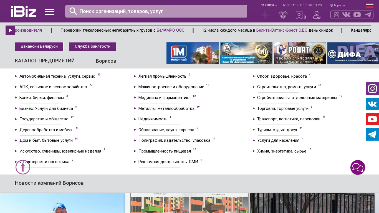Open the hamburger menu in header
Screen dimensions: 379x213
(x=49, y=12)
